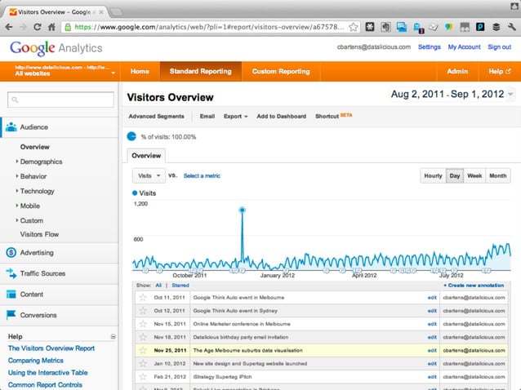The image size is (521, 390).
Task: Star the Nov 25, 2011 annotation
Action: point(142,350)
